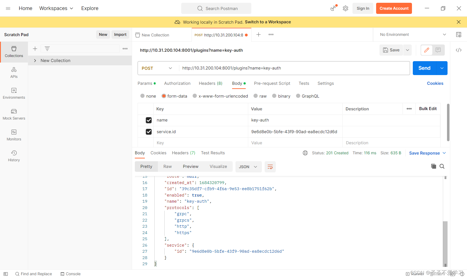Open the request Settings tab
The width and height of the screenshot is (467, 278).
point(326,83)
